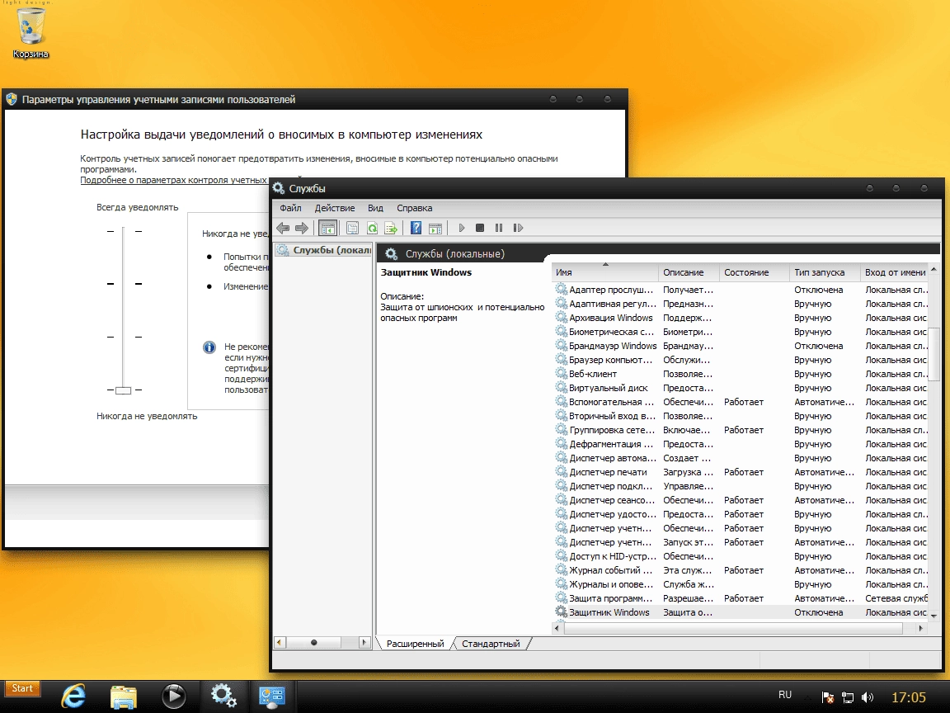Viewport: 950px width, 713px height.
Task: Click the Start button
Action: click(22, 688)
